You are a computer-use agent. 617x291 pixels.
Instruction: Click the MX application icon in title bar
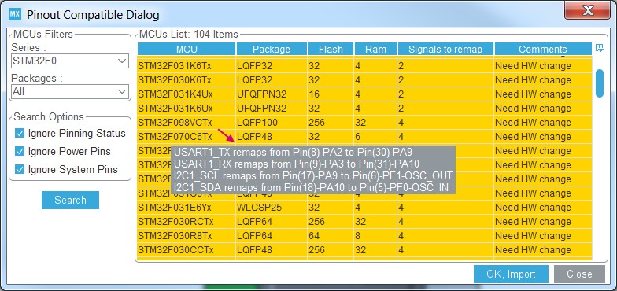[x=14, y=14]
